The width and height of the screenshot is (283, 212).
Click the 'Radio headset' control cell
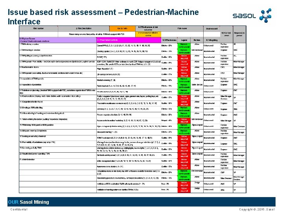(129, 86)
